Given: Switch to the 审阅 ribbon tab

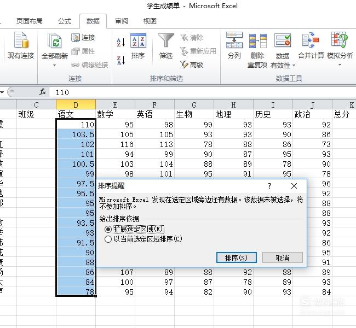Looking at the screenshot, I should 122,21.
